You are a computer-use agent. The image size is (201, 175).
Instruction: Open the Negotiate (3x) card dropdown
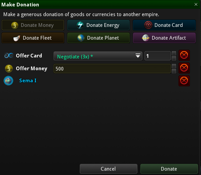point(98,56)
